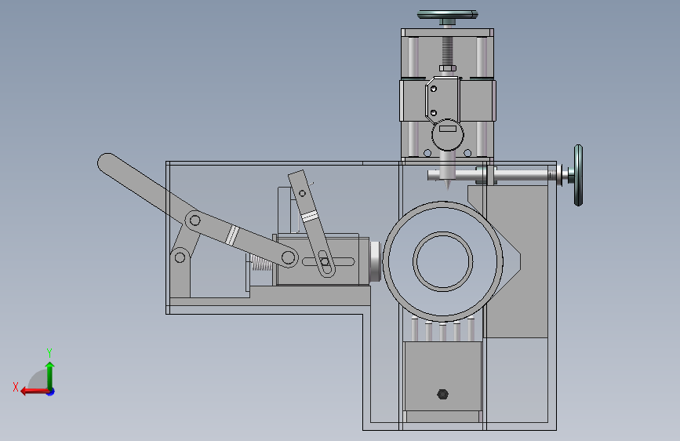The width and height of the screenshot is (680, 441).
Task: Click the red X axis arrow of triad
Action: [35, 392]
